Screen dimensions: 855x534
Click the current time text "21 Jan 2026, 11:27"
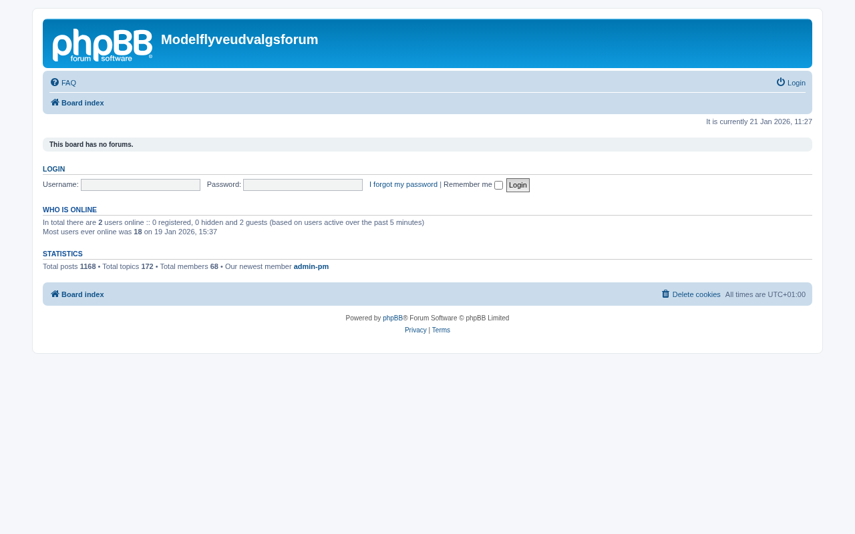781,121
